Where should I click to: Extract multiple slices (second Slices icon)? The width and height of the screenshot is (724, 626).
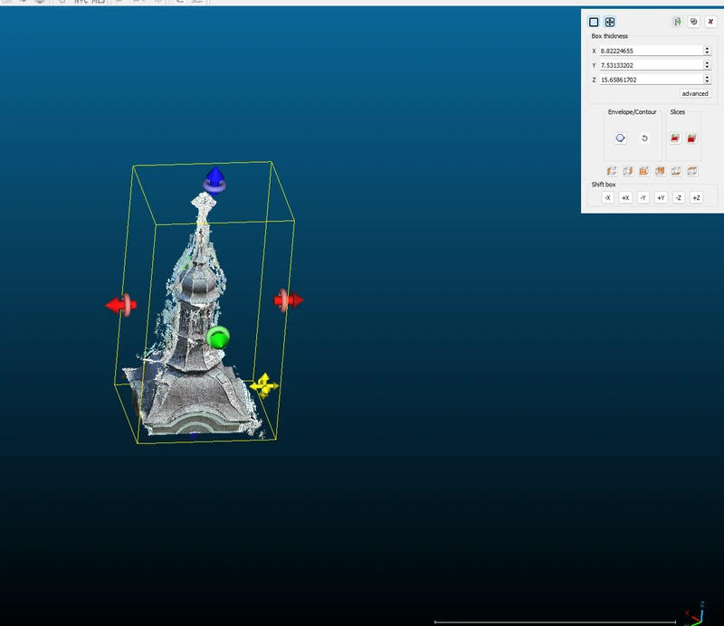pos(691,138)
